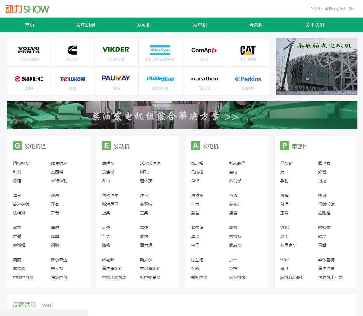Open the 美奥迪 generator link

pos(235,204)
